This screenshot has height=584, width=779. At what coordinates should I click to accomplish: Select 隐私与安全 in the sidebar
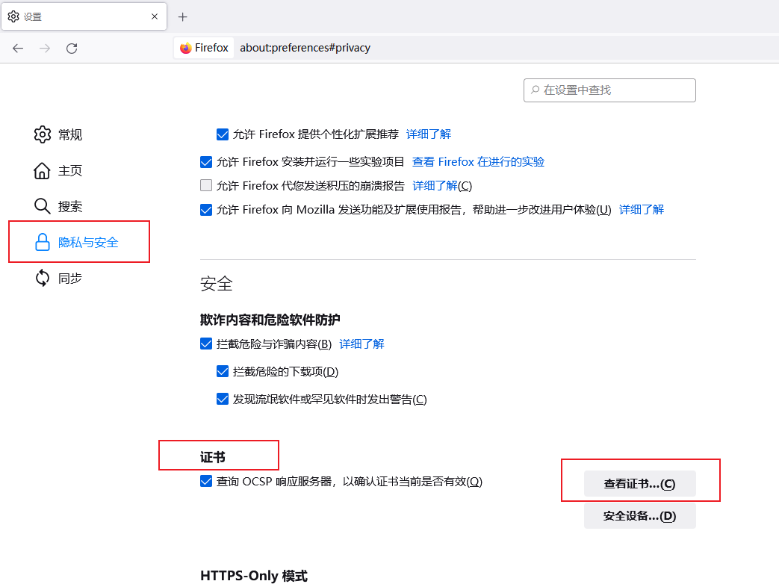(x=87, y=242)
